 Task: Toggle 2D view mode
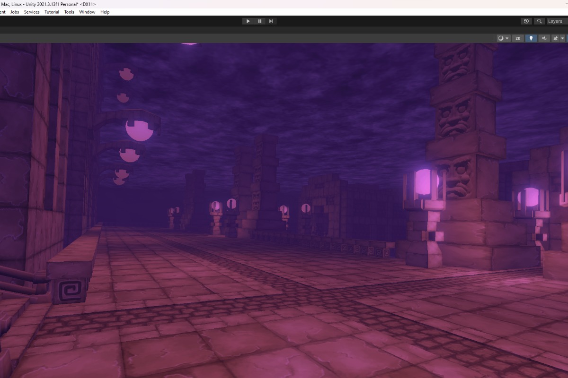tap(518, 38)
